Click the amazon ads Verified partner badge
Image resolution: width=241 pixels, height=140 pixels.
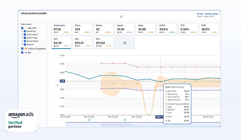(x=21, y=120)
